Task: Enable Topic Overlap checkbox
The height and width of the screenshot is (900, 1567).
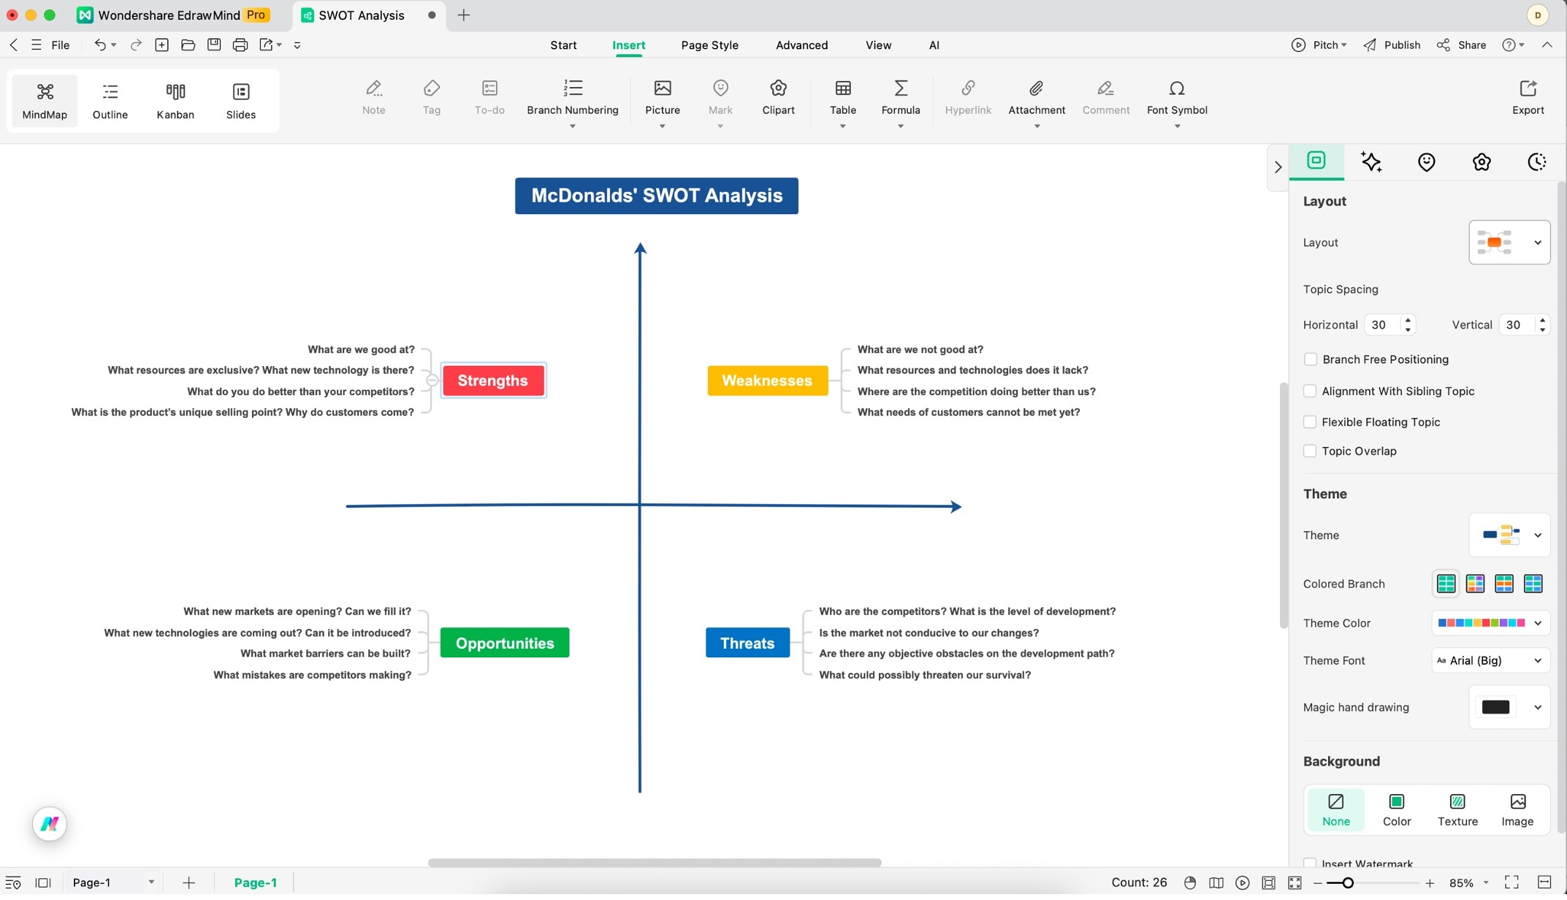Action: click(x=1310, y=451)
